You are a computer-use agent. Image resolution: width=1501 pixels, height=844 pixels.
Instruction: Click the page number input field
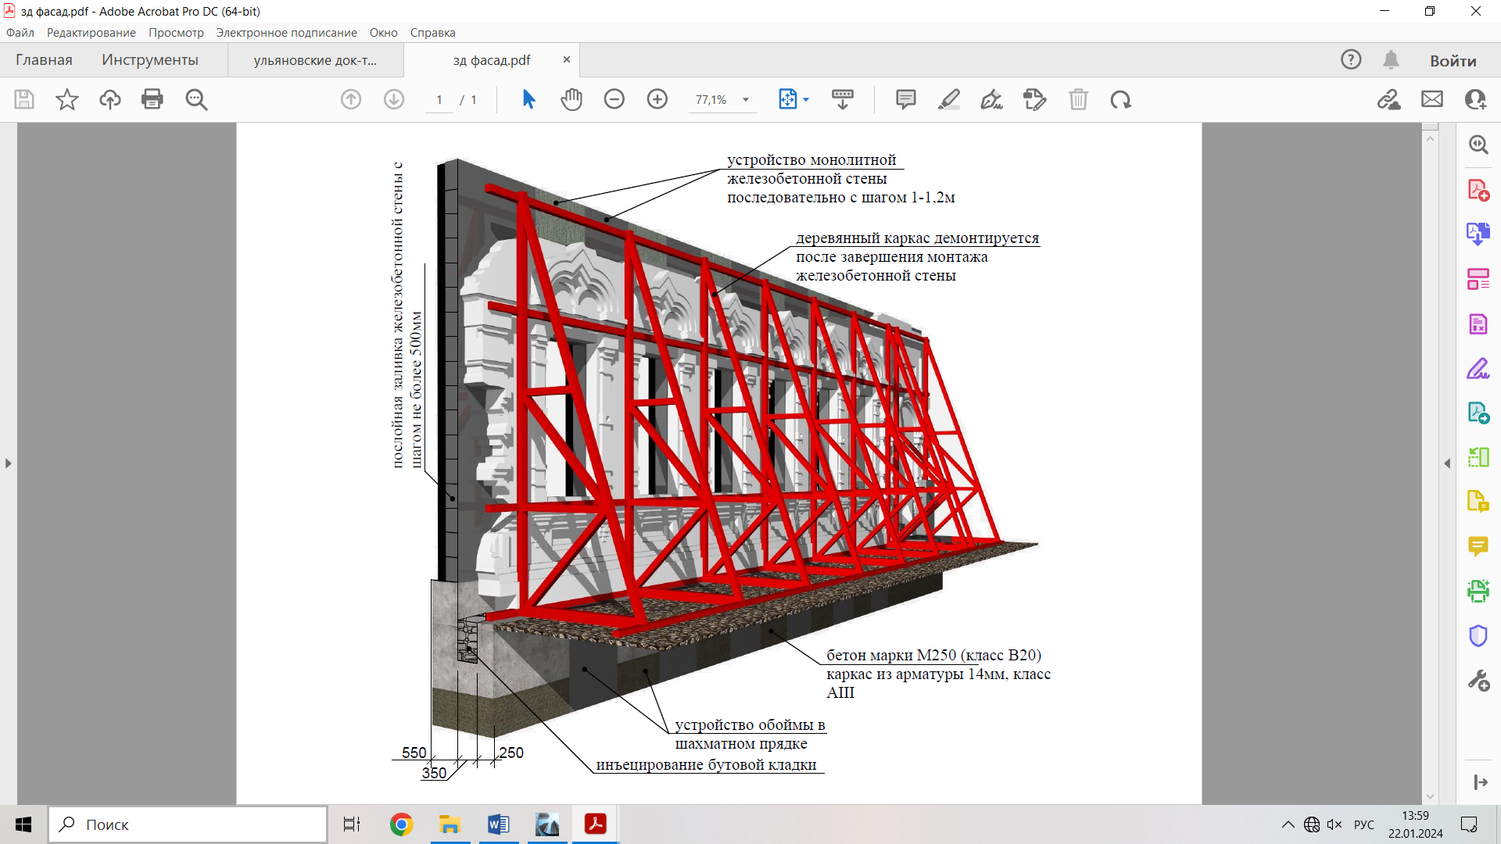pos(439,100)
